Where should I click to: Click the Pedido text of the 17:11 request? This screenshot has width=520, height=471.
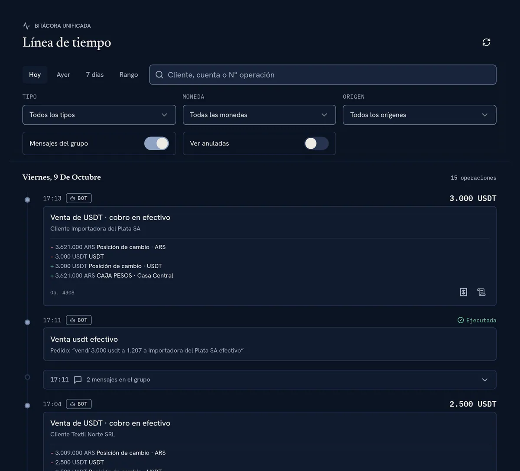[x=147, y=350]
